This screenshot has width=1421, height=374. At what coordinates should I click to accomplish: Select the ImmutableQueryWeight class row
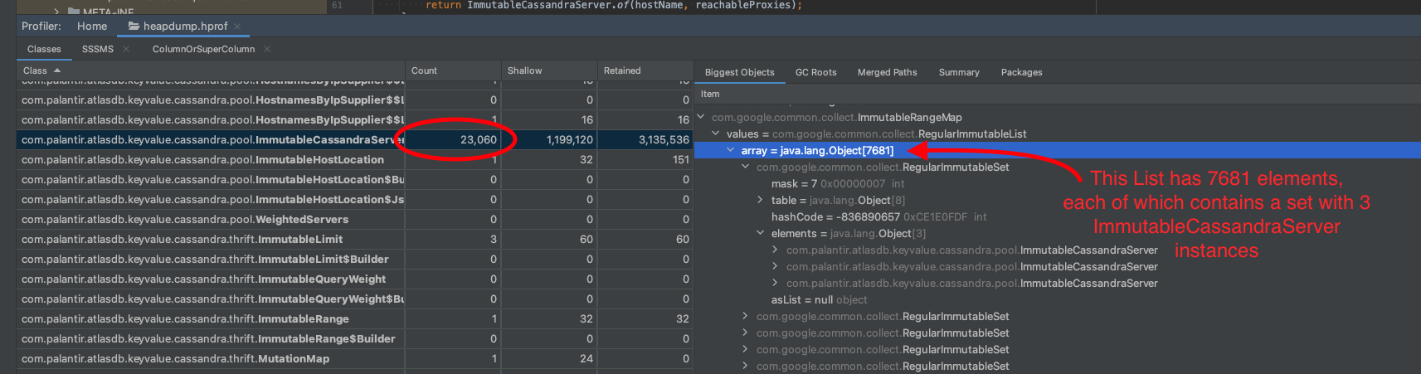(x=355, y=279)
